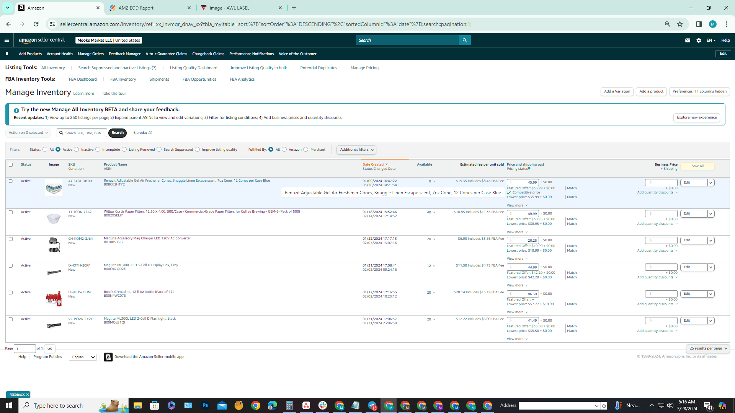The width and height of the screenshot is (735, 413).
Task: Switch to the AMZ EOD Report tab
Action: click(x=150, y=8)
